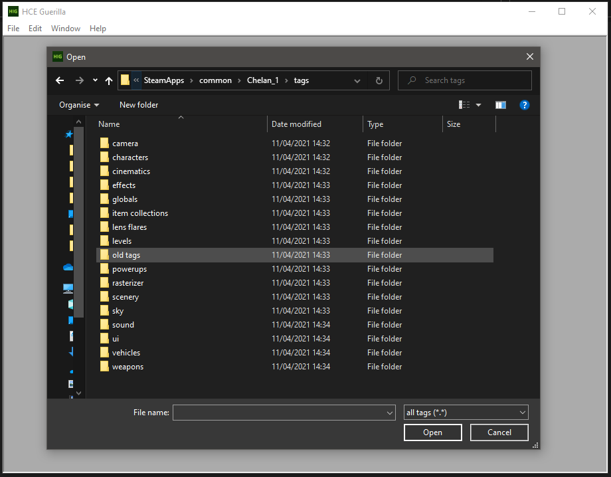Show hidden breadcrumb path chevrons
Image resolution: width=611 pixels, height=477 pixels.
pos(136,80)
